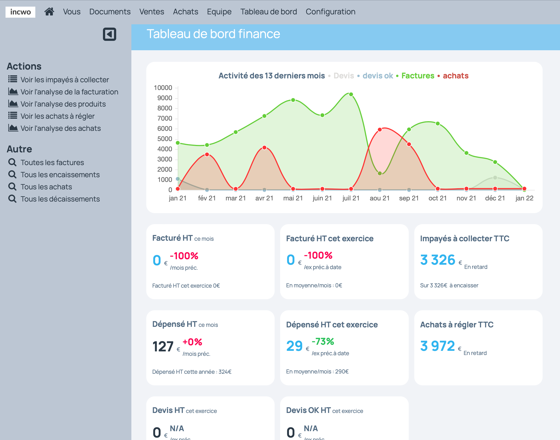Viewport: 560px width, 440px height.
Task: Open the Tableau de bord menu
Action: tap(269, 11)
